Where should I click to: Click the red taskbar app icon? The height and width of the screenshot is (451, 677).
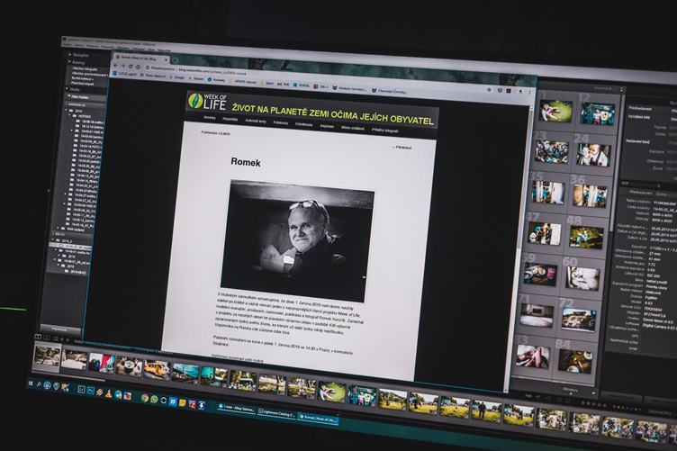pyautogui.click(x=127, y=396)
